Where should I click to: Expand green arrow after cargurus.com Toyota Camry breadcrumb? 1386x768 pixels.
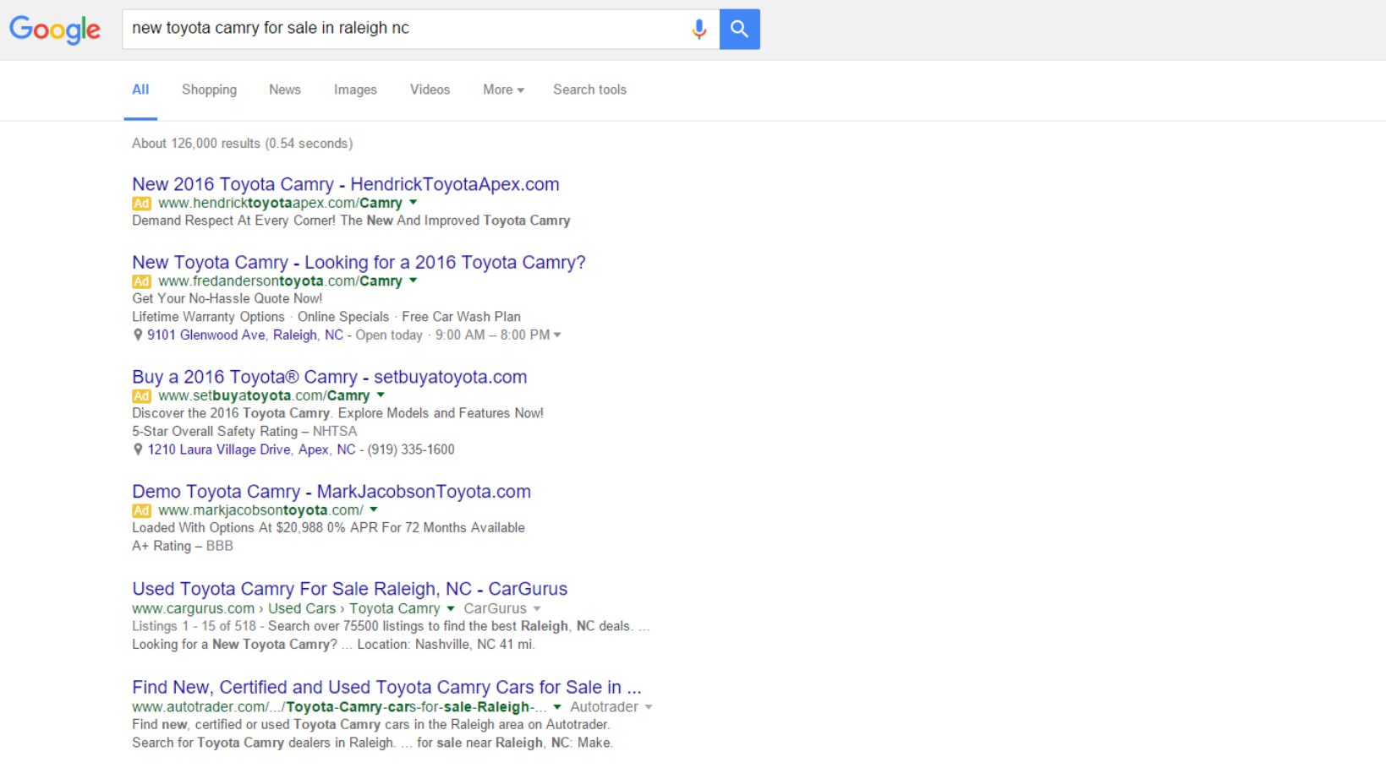point(451,609)
